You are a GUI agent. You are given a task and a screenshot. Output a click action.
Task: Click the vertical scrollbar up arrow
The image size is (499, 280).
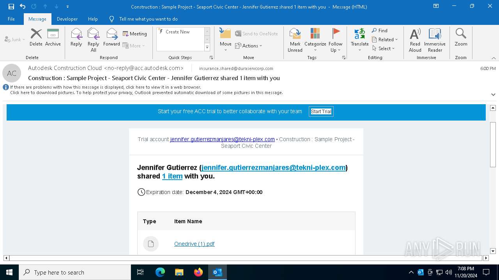coord(493,108)
